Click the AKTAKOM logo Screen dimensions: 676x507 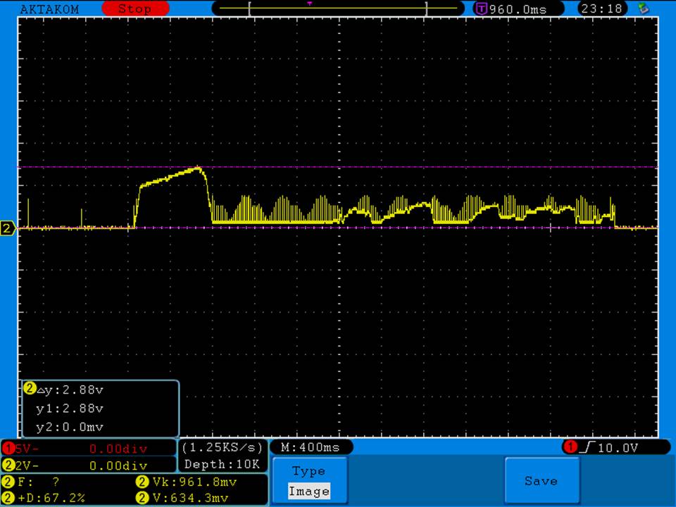pos(49,9)
